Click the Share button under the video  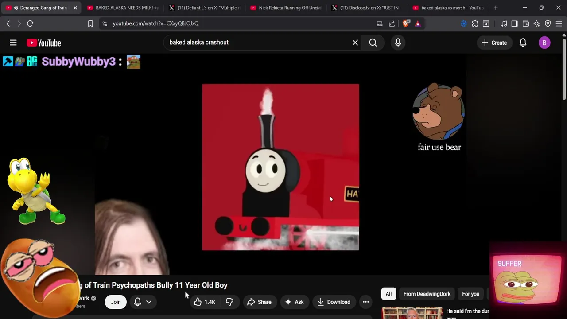pos(259,302)
